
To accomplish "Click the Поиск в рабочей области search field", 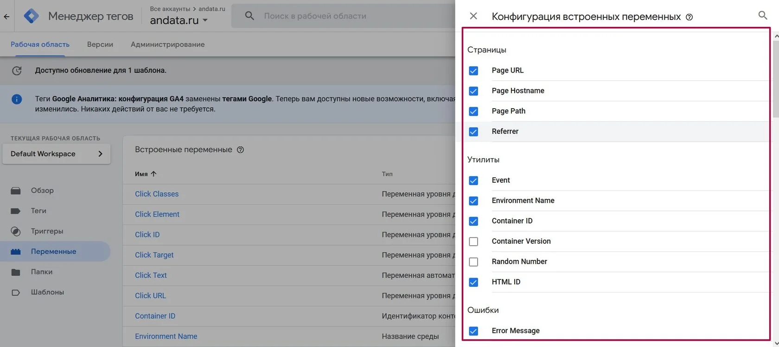I will (343, 16).
